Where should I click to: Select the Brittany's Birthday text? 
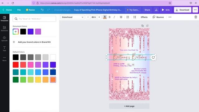(x=130, y=57)
